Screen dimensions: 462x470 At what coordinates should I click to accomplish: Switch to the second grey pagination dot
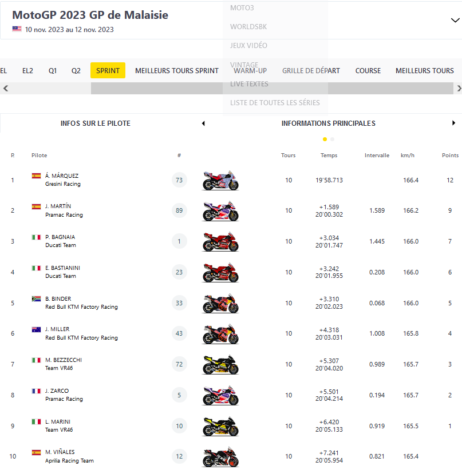(333, 139)
